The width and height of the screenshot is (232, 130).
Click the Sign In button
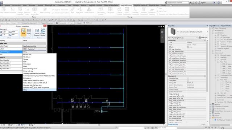(202, 3)
